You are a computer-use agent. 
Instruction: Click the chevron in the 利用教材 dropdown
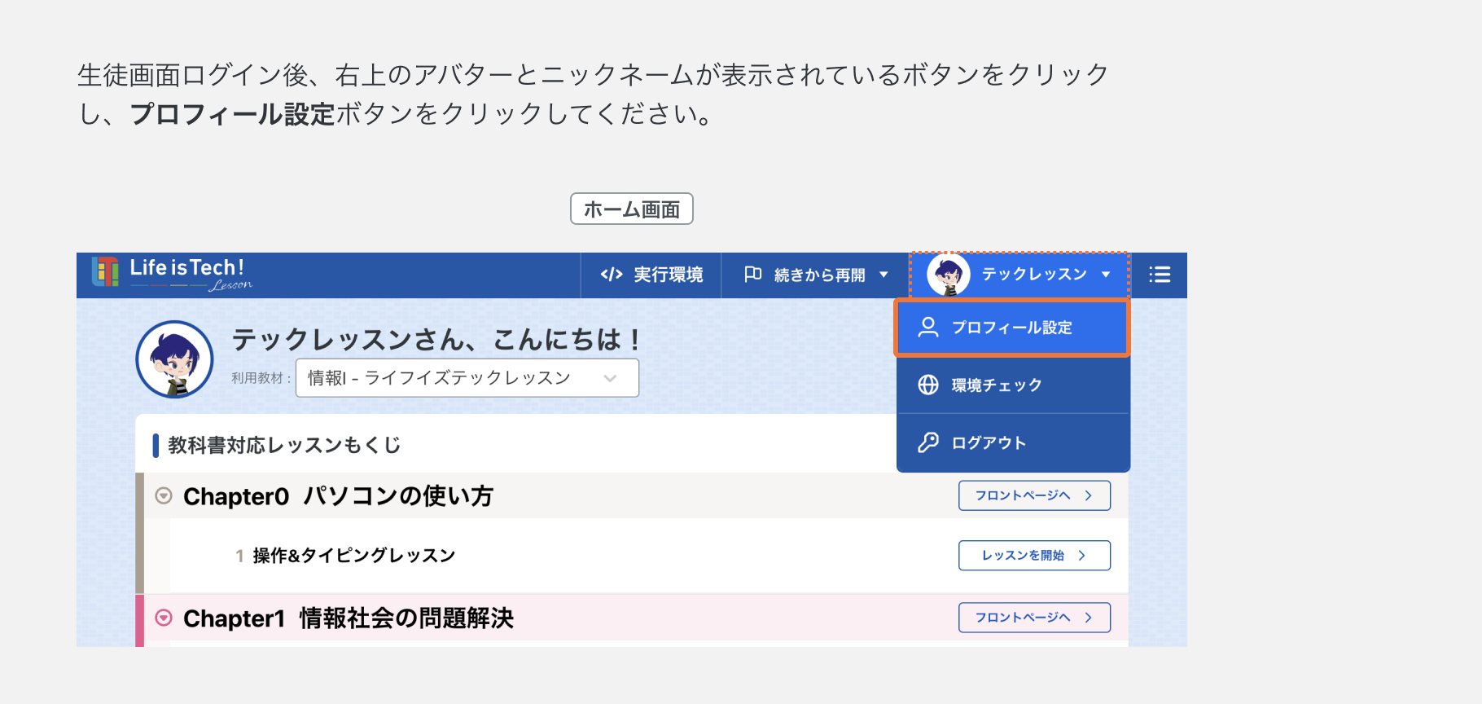[610, 378]
